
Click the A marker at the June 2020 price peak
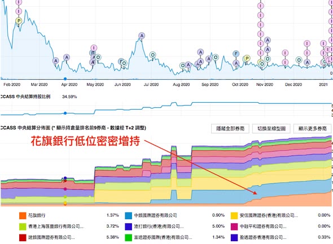pyautogui.click(x=142, y=36)
